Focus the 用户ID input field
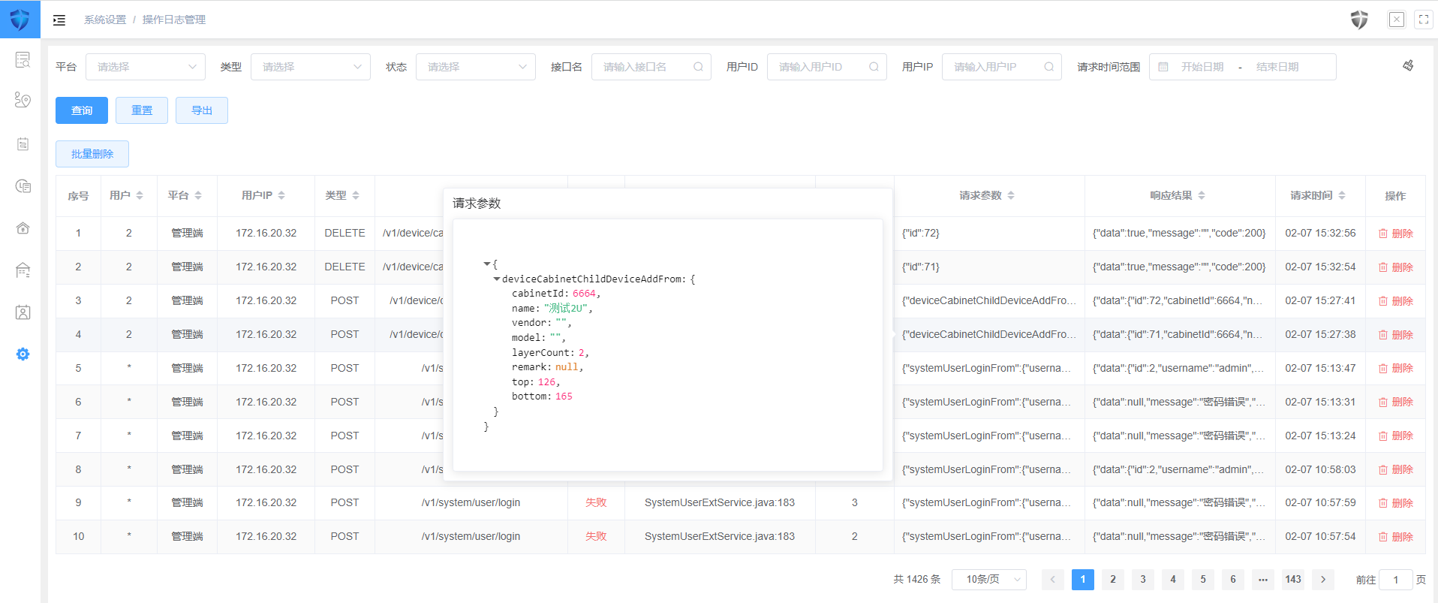The image size is (1438, 603). click(827, 67)
